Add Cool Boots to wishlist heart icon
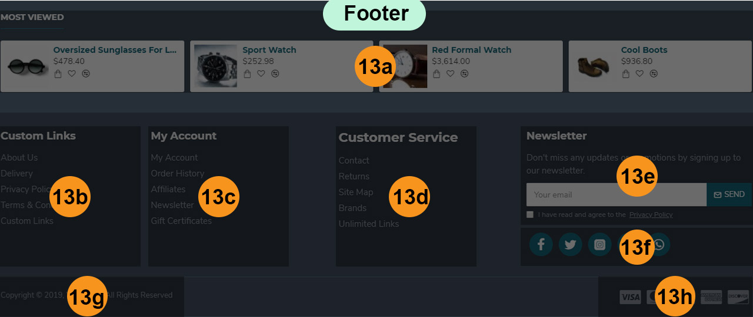The width and height of the screenshot is (753, 317). coord(639,73)
